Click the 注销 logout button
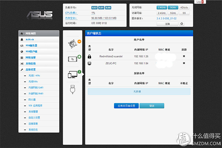Viewport: 222px width, 148px height. click(x=167, y=24)
